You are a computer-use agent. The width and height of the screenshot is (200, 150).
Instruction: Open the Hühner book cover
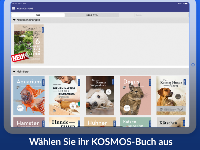[x=100, y=122]
